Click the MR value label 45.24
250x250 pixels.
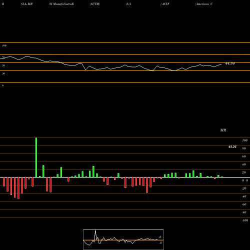[232, 146]
